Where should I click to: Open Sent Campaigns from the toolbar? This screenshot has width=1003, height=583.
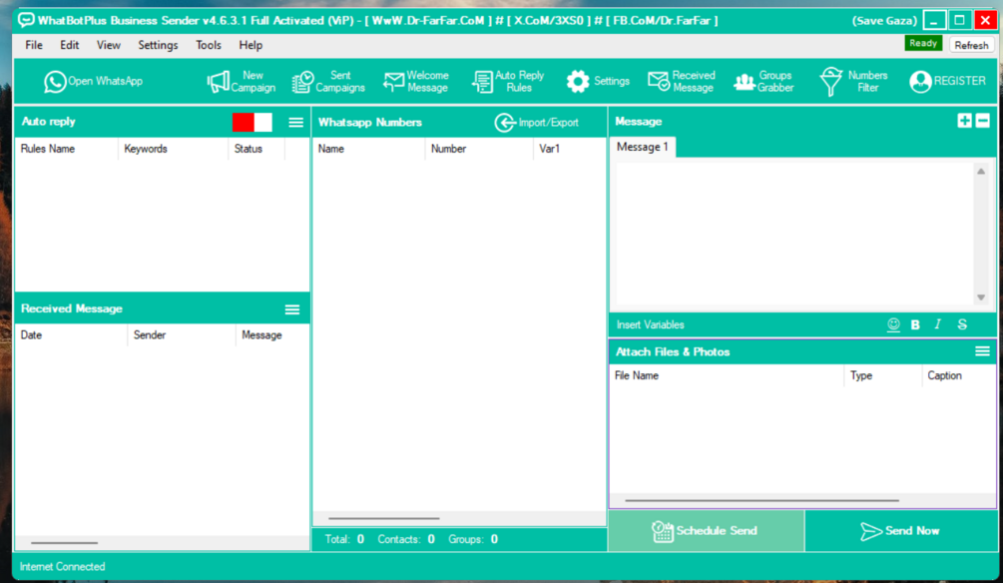(329, 81)
